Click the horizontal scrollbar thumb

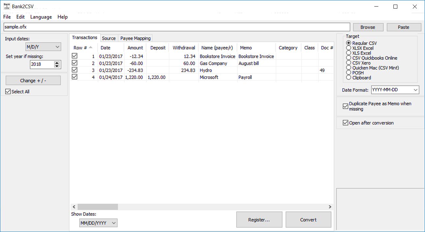pos(98,207)
